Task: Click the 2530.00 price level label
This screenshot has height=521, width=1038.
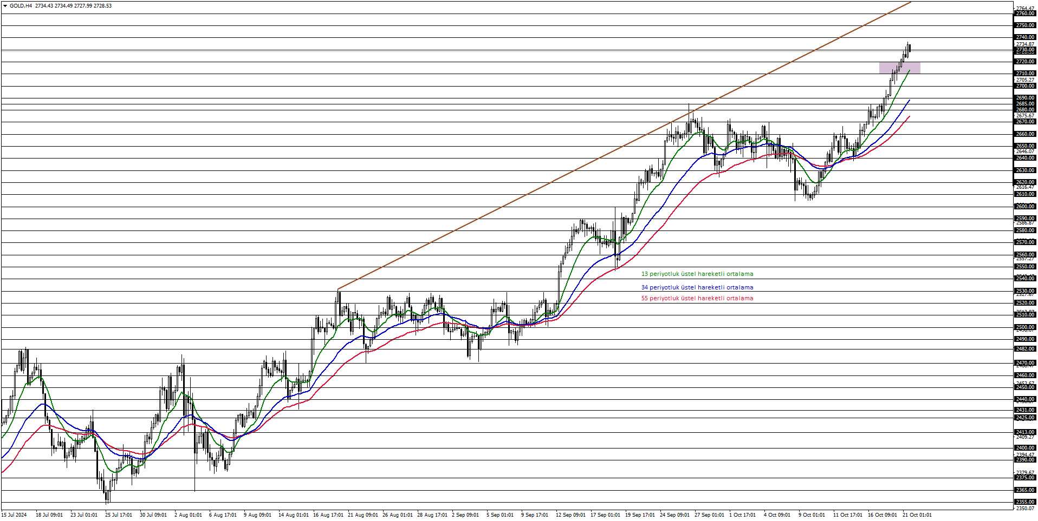Action: (x=1025, y=291)
